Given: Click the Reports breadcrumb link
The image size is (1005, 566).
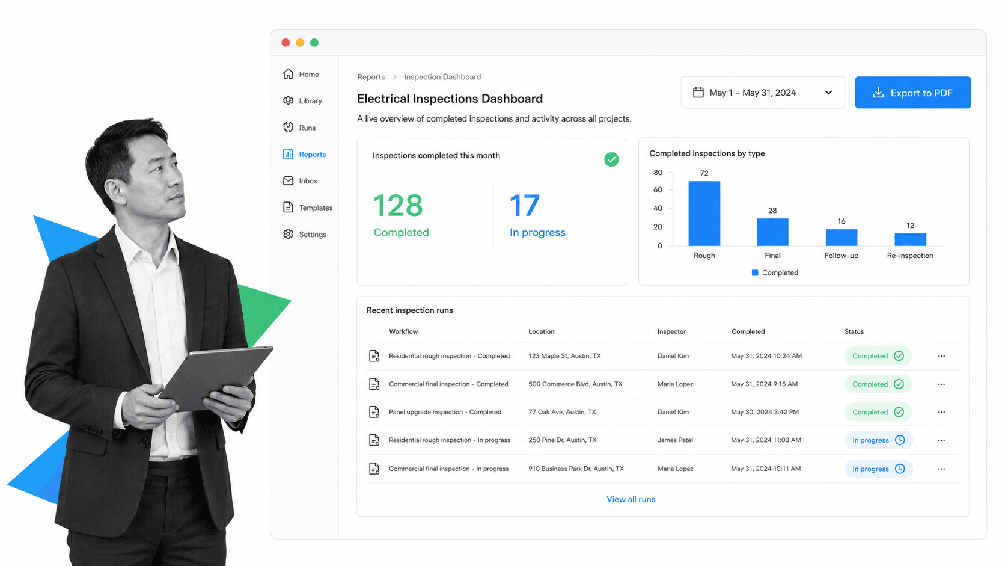Looking at the screenshot, I should coord(371,77).
